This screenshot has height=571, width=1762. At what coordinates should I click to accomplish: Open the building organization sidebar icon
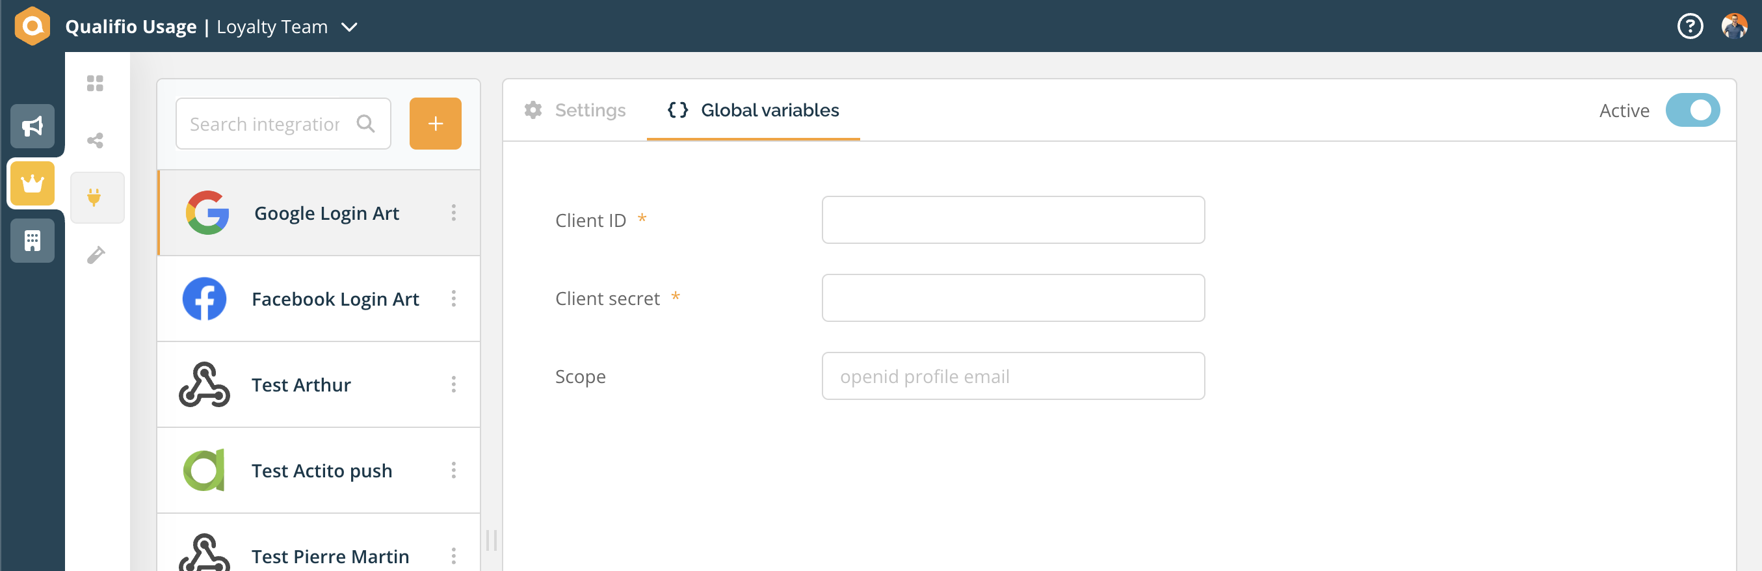pyautogui.click(x=32, y=241)
